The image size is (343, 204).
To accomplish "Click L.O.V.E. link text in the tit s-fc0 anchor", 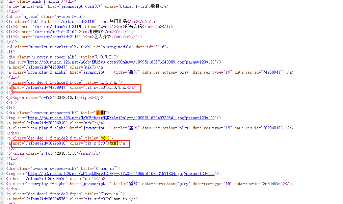I will point(118,87).
